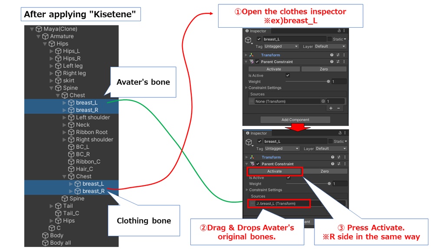Select the Hair_C row in hierarchy
This screenshot has width=444, height=249.
tap(72, 169)
